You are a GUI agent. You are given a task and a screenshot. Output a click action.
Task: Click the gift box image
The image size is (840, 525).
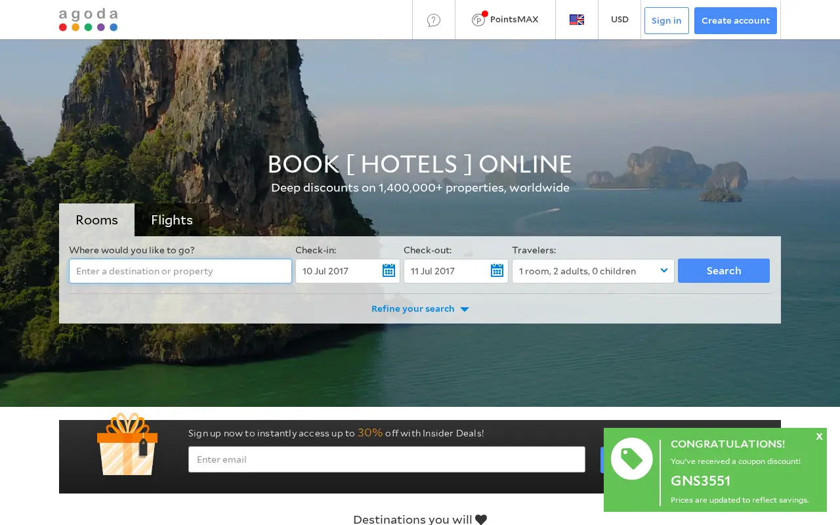click(x=127, y=444)
